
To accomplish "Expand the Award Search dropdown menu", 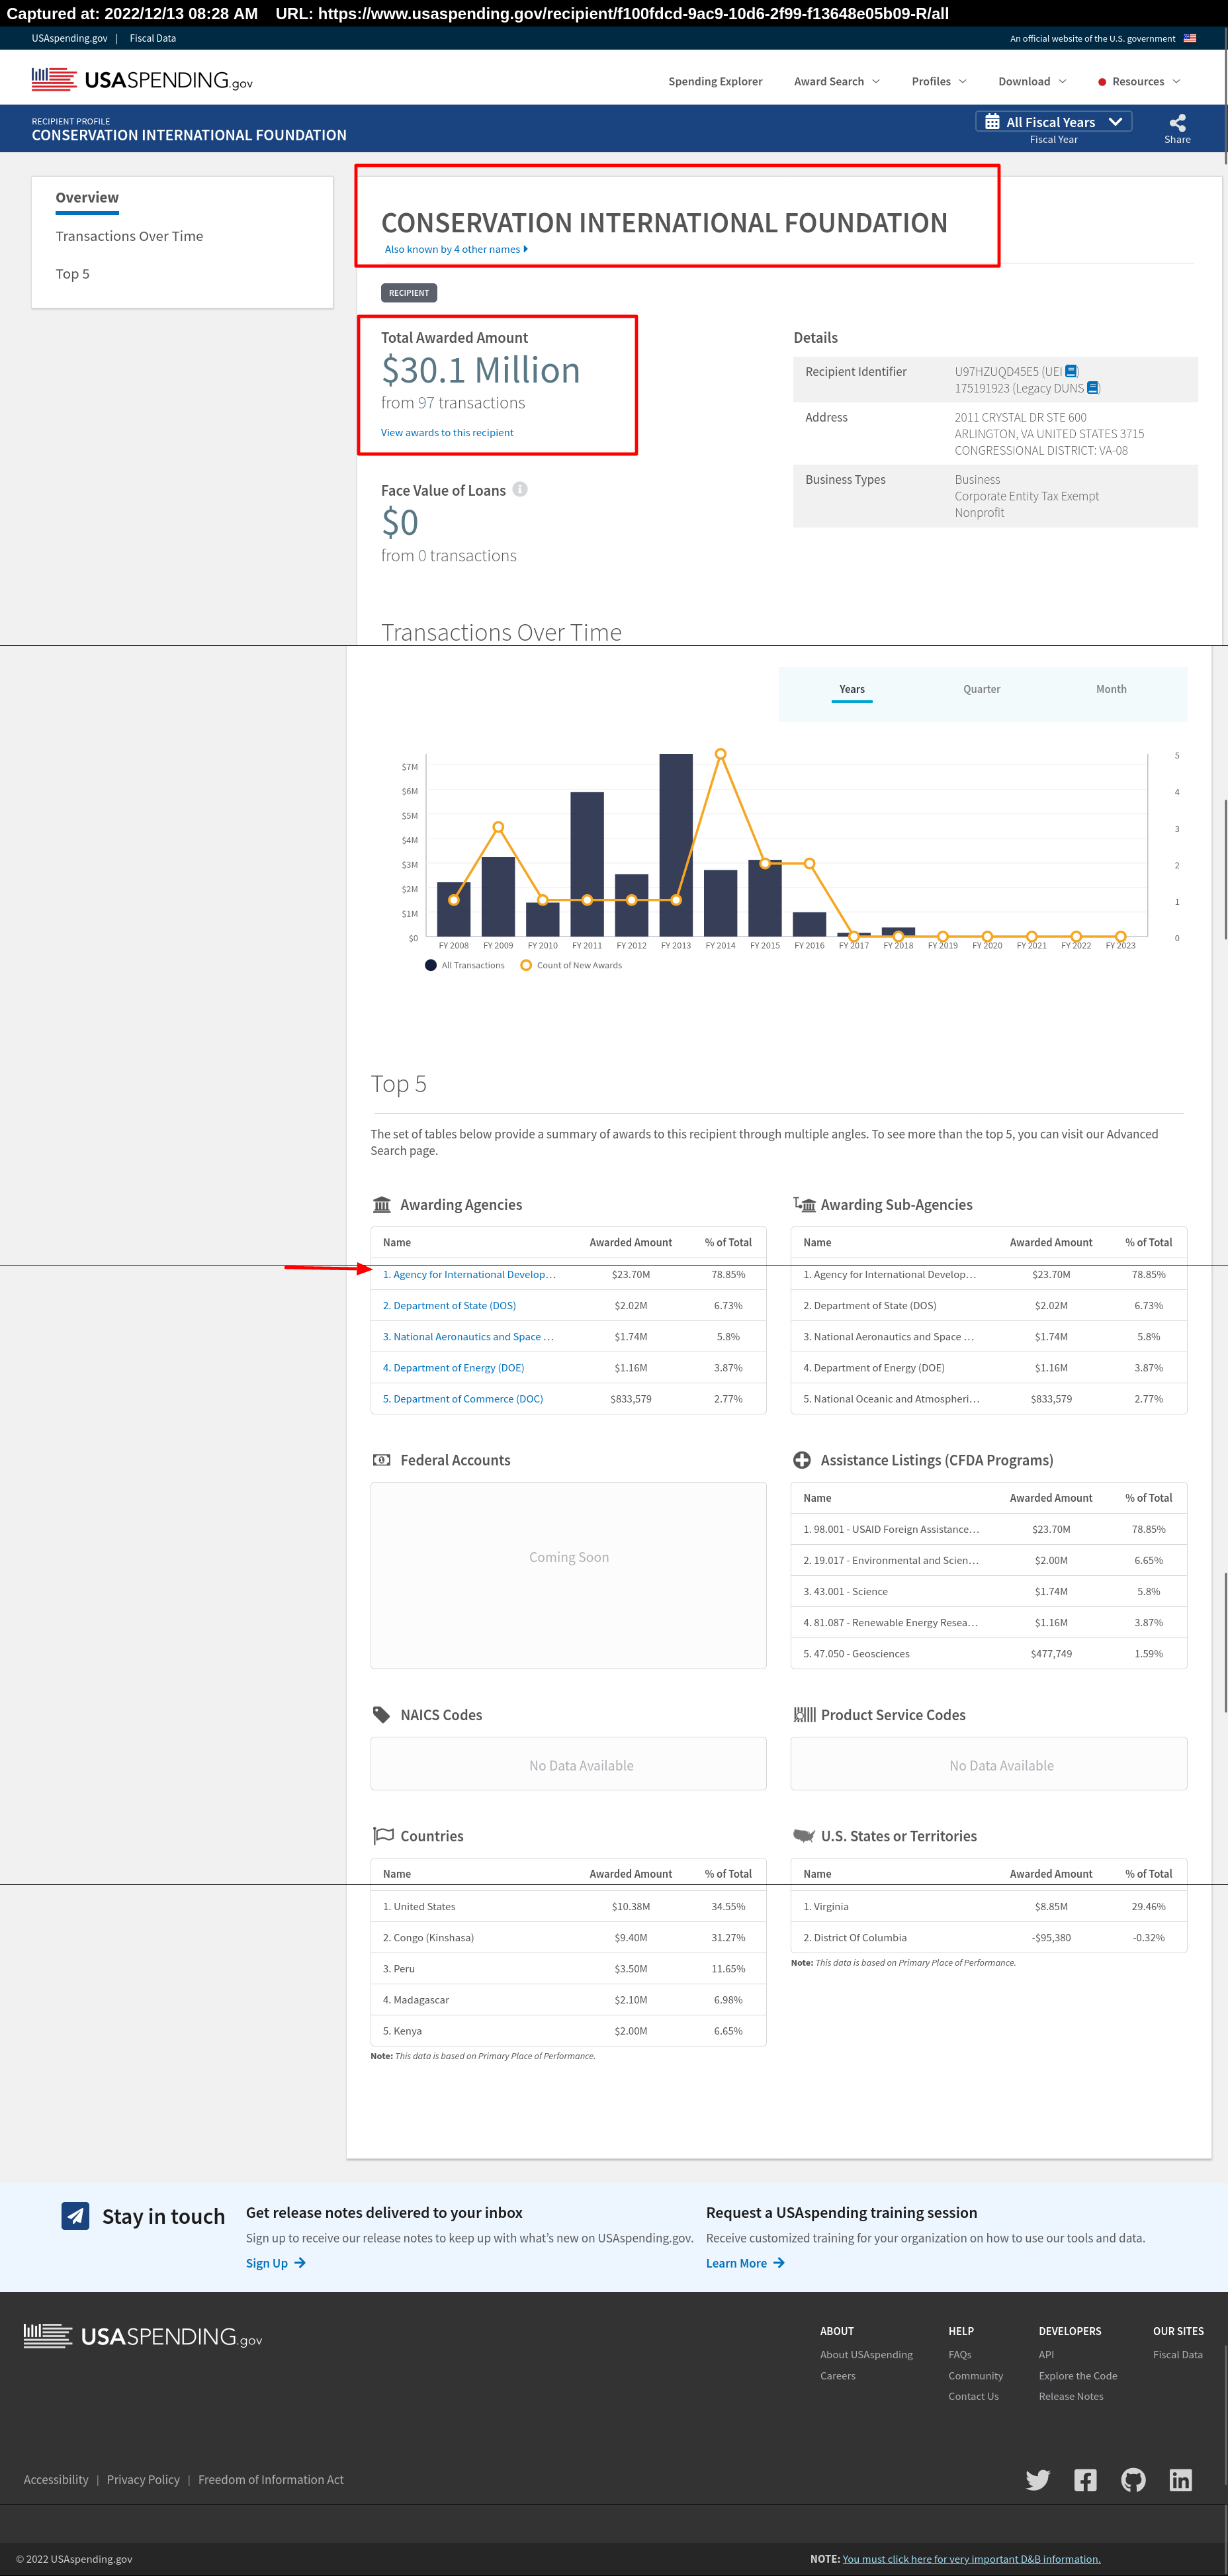I will [836, 81].
